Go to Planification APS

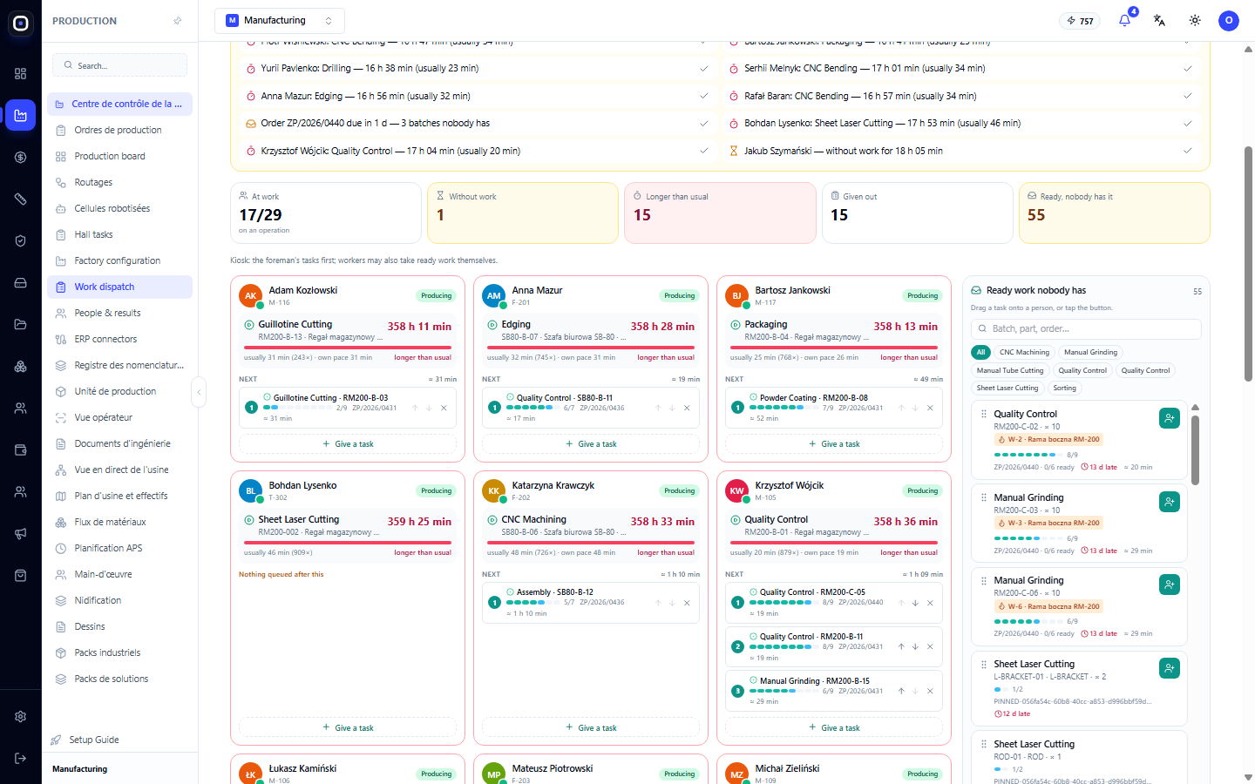[x=119, y=548]
